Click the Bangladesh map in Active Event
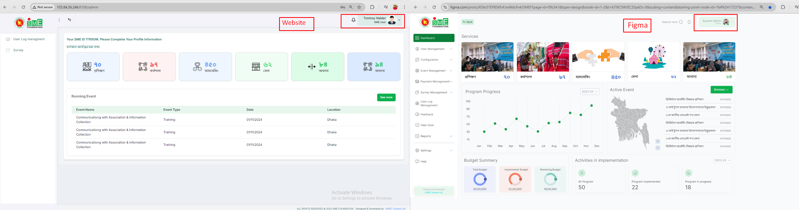This screenshot has height=210, width=799. [x=630, y=123]
